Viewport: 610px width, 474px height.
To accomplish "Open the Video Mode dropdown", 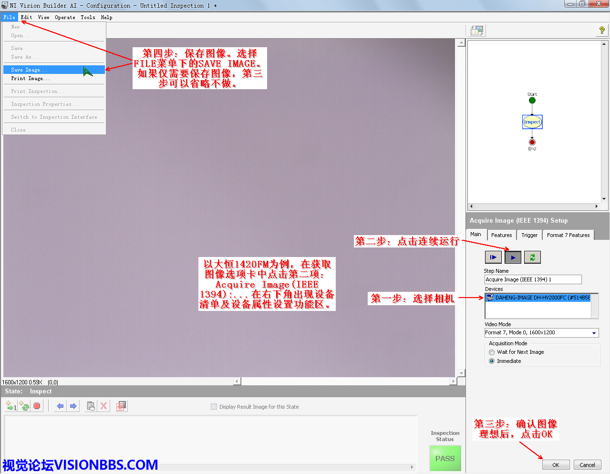I will [594, 333].
